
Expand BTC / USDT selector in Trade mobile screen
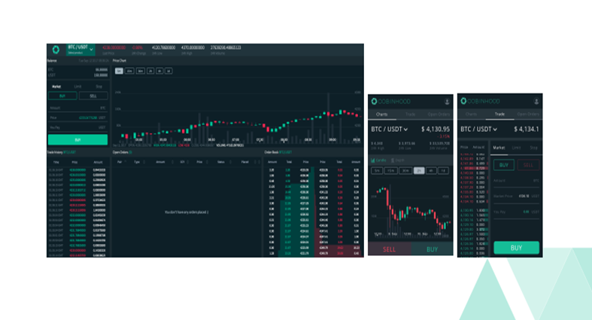(478, 130)
